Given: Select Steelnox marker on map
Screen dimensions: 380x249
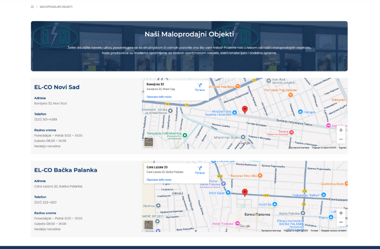Looking at the screenshot, I should pyautogui.click(x=158, y=206).
